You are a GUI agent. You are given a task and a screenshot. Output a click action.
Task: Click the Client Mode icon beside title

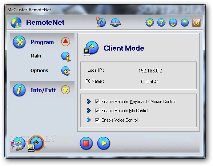pyautogui.click(x=91, y=48)
